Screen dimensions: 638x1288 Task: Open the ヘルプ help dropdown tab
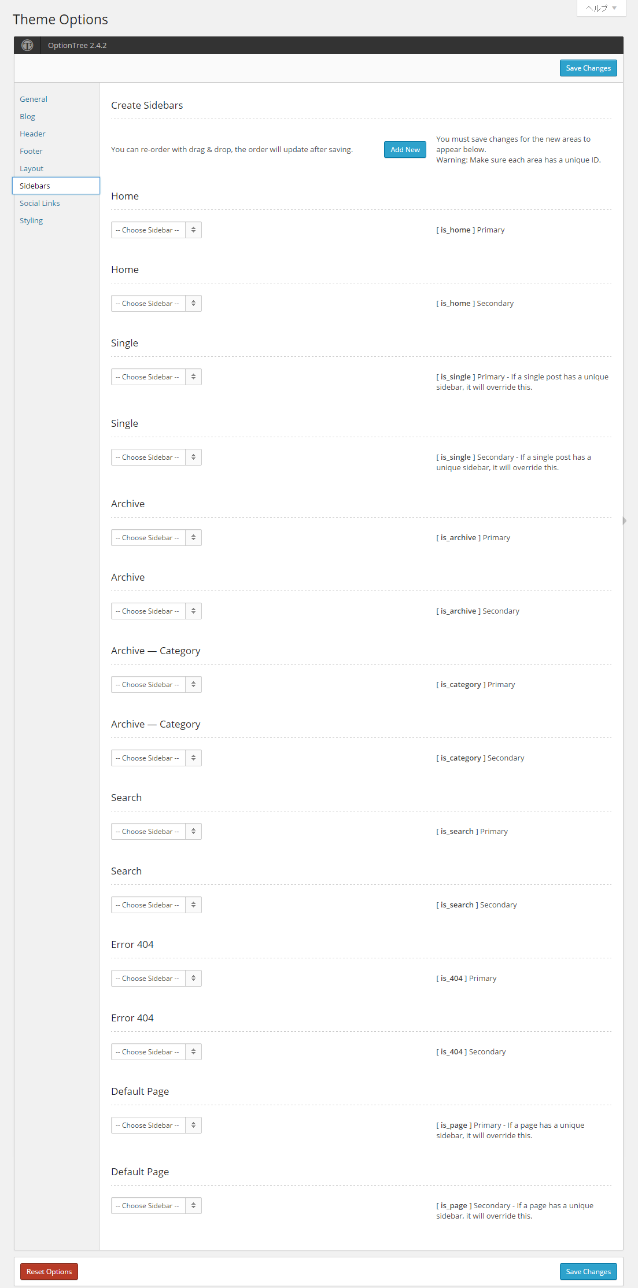tap(601, 8)
